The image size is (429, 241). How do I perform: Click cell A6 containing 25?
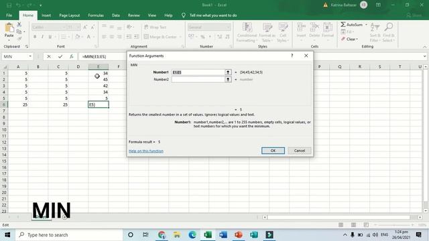18,104
